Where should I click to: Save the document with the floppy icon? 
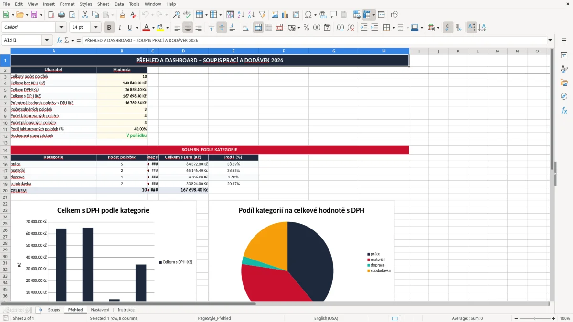pos(34,15)
